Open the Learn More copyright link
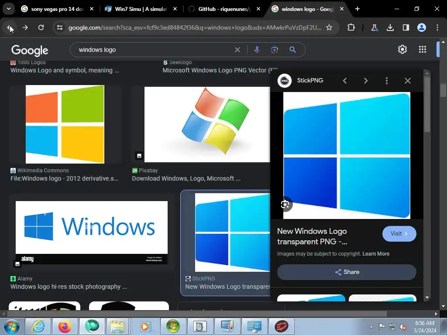This screenshot has height=335, width=447. pyautogui.click(x=376, y=254)
